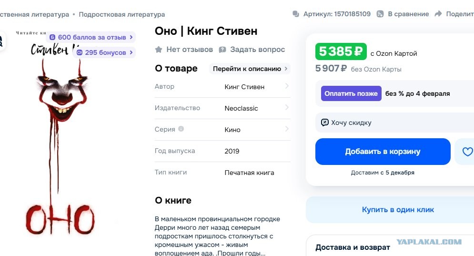
Task: Jump to description via Перейти к описанию
Action: tap(250, 69)
